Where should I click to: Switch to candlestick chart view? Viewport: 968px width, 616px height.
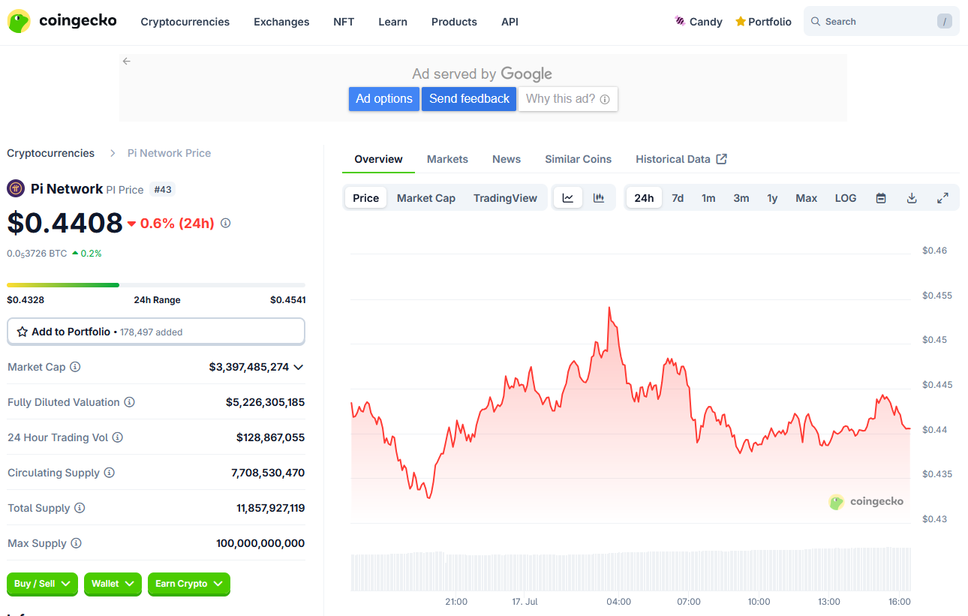tap(599, 198)
